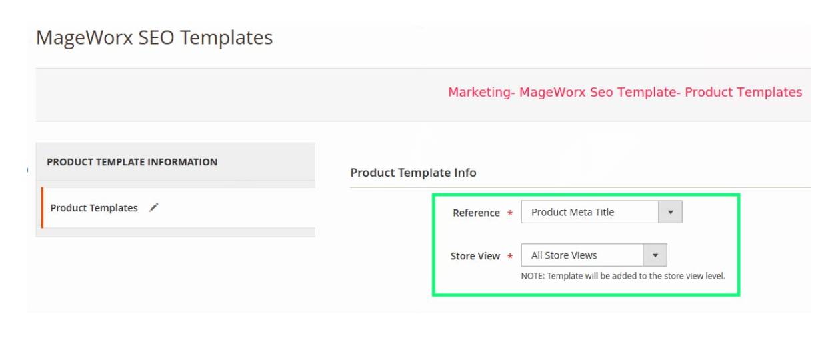Open the Product Meta Title select box
This screenshot has width=838, height=340.
[x=590, y=213]
